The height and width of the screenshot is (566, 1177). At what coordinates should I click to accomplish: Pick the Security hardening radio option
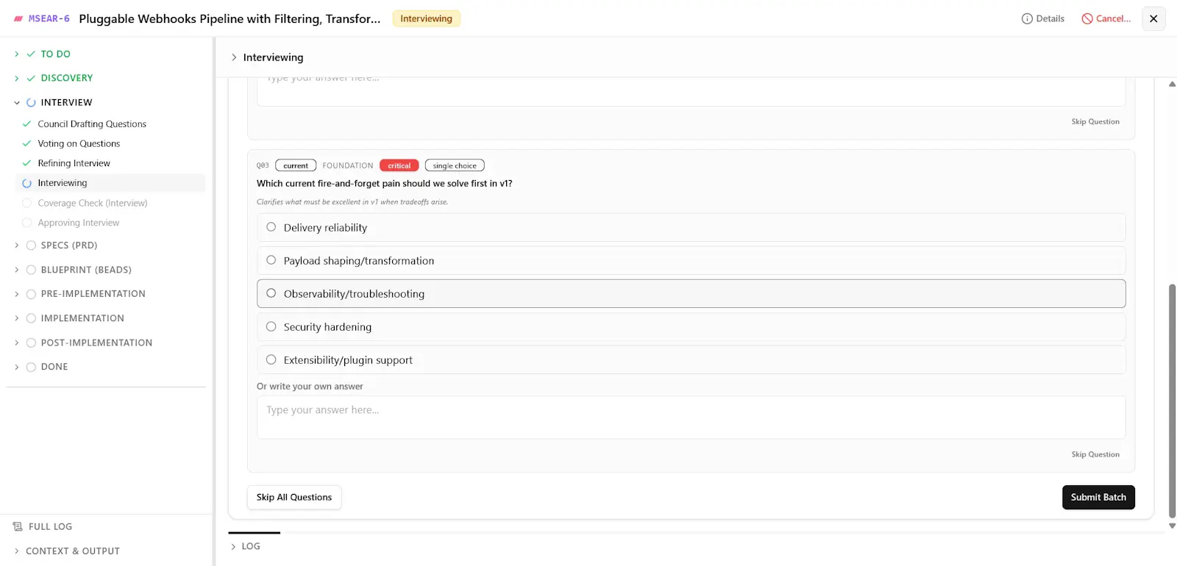[271, 326]
